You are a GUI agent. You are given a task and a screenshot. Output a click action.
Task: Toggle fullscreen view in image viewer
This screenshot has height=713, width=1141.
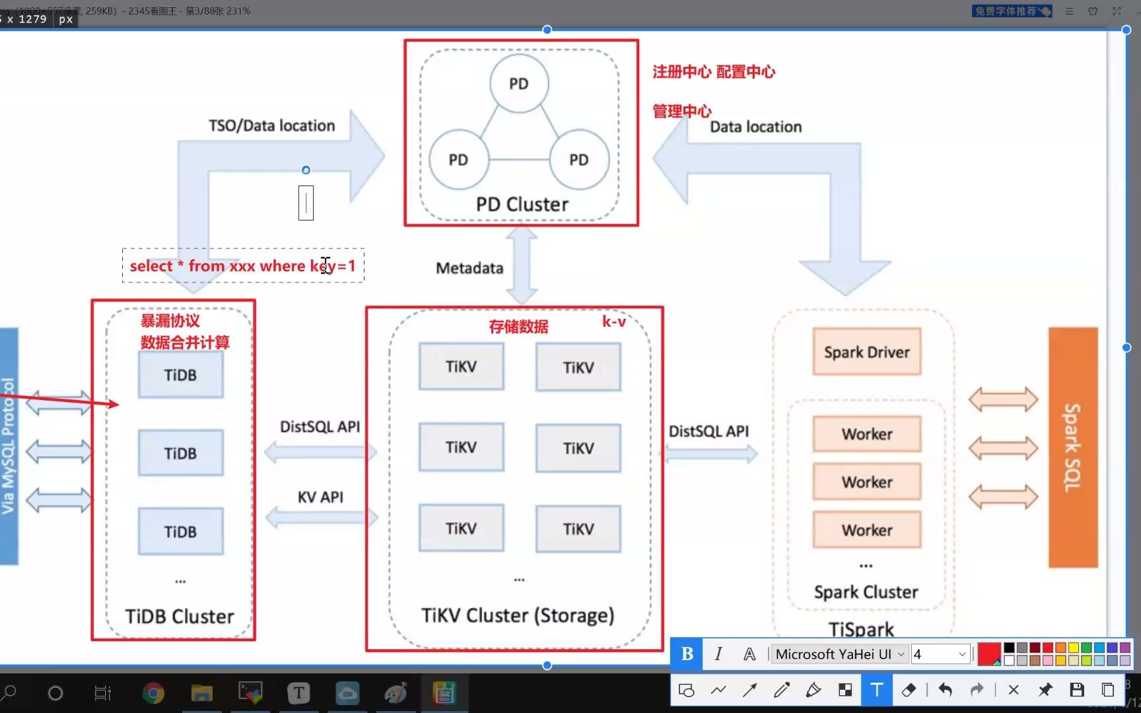tap(1117, 11)
